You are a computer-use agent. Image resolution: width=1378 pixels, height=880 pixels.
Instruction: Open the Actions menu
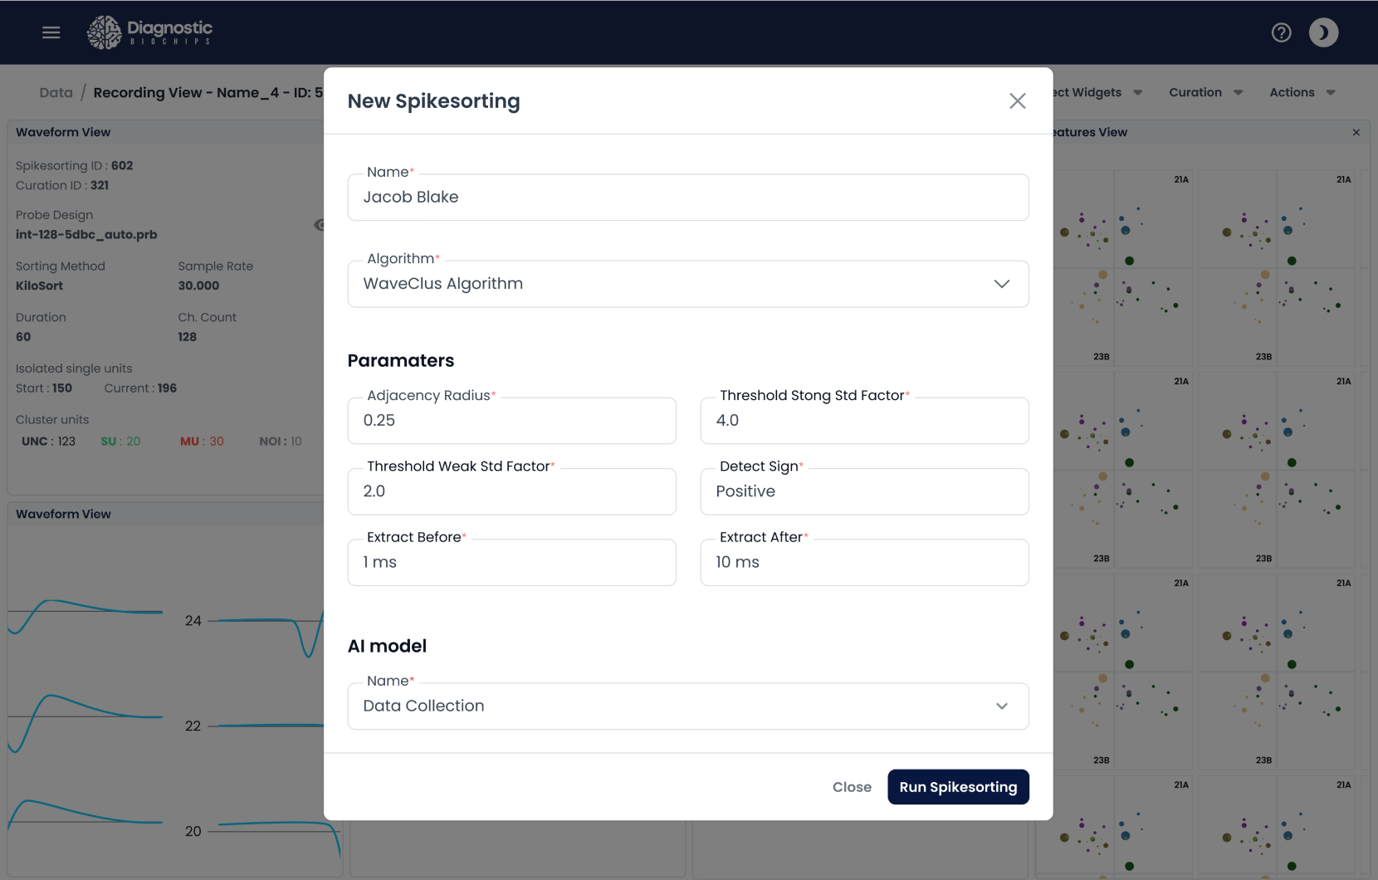coord(1301,93)
